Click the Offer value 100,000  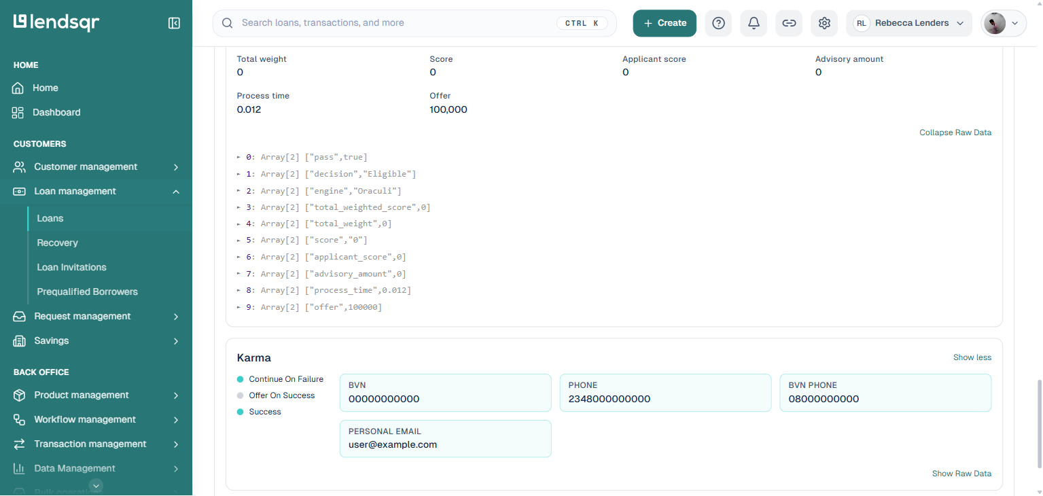point(448,109)
